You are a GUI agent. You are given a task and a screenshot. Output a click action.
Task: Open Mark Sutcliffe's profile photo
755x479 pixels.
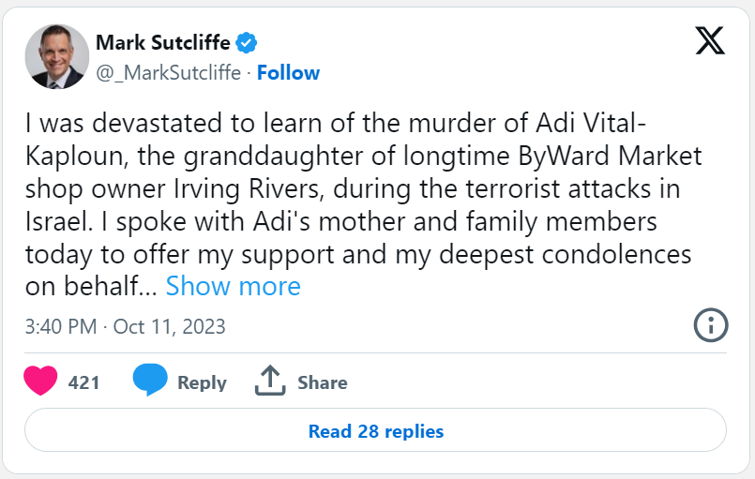[57, 57]
